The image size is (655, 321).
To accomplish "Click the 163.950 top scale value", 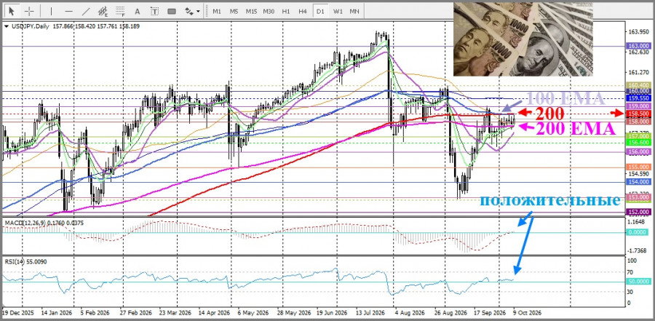I will [x=638, y=32].
